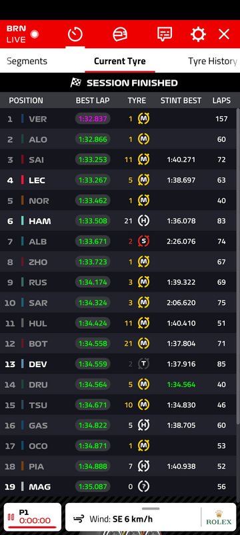Click Verstappen's purple best lap time
Image resolution: width=240 pixels, height=535 pixels.
click(x=93, y=119)
